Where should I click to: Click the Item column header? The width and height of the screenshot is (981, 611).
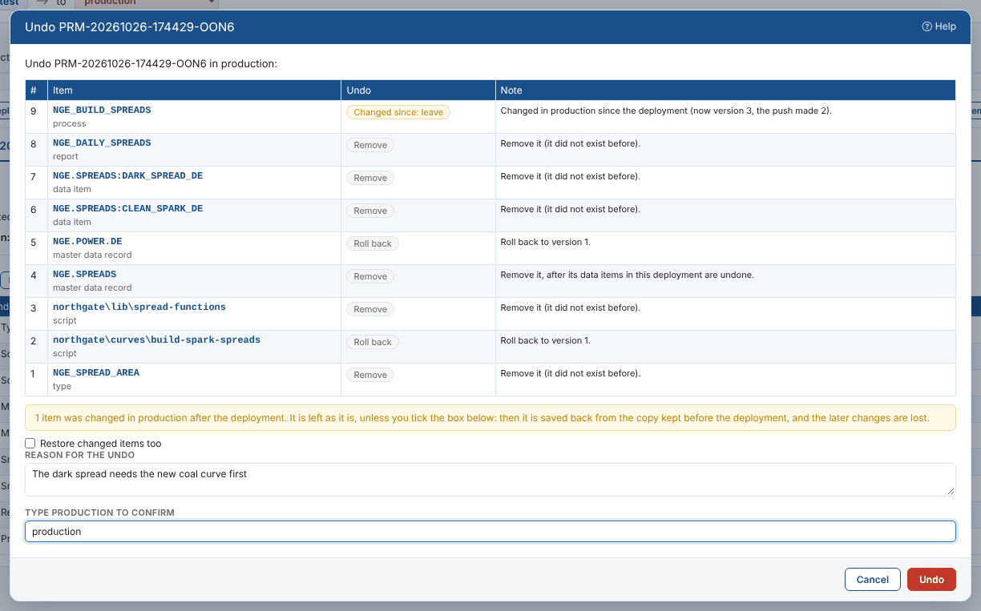point(194,90)
